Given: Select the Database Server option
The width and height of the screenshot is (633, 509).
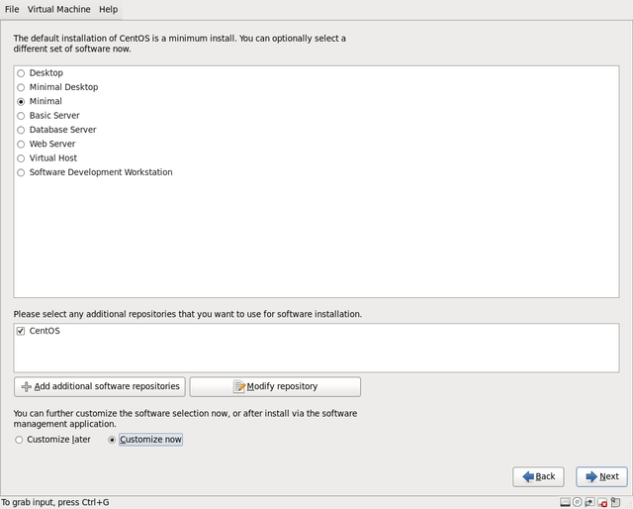Looking at the screenshot, I should click(21, 130).
